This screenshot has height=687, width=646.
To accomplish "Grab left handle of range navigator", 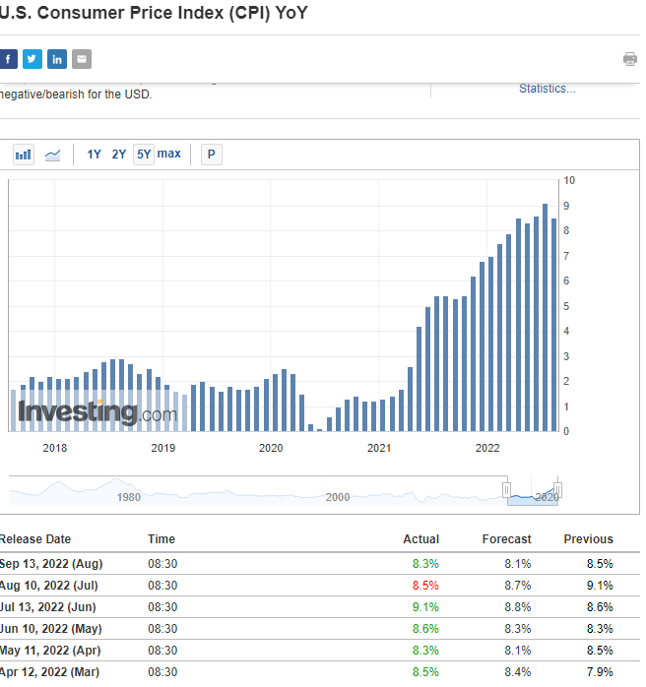I will click(x=506, y=489).
